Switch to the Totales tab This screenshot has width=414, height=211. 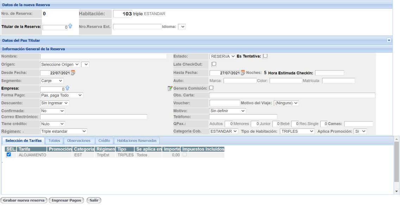pos(54,140)
